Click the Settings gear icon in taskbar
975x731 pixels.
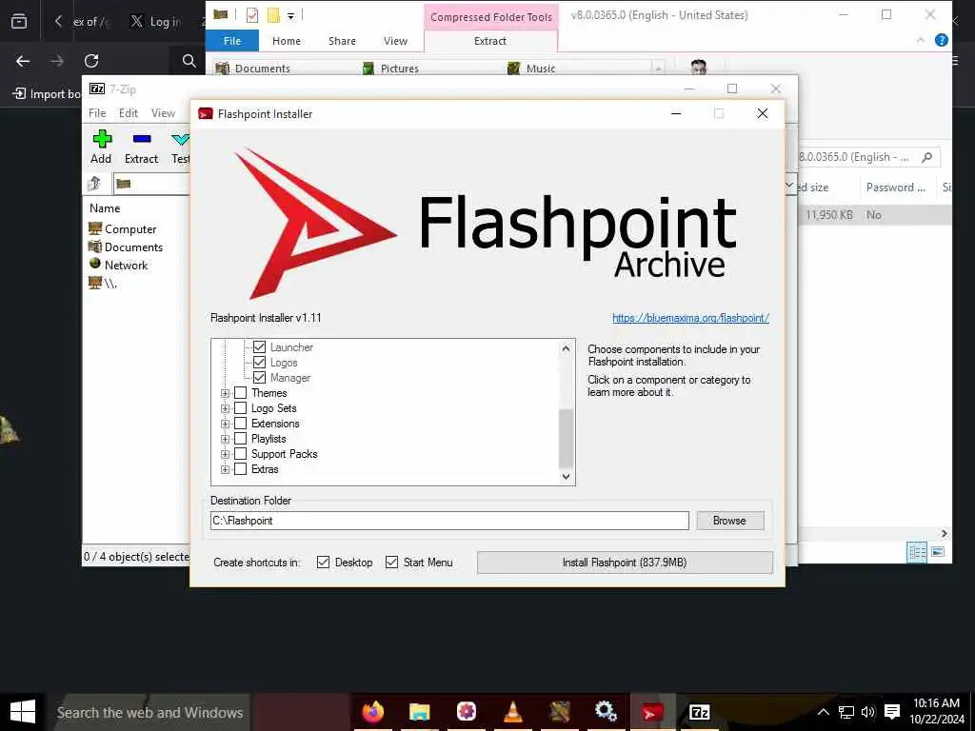tap(606, 711)
